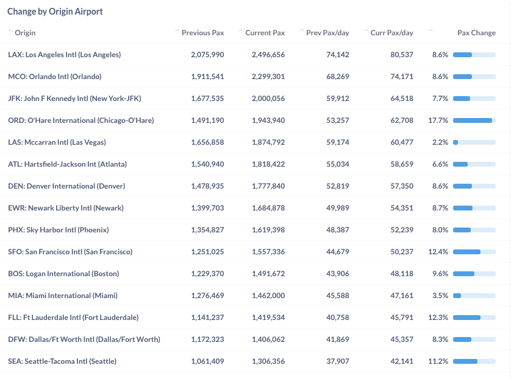
Task: Click ORD 17.7% change progress bar
Action: tap(474, 120)
